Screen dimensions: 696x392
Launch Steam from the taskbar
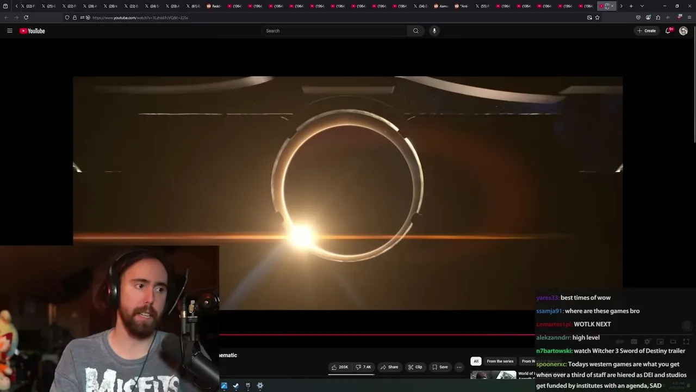[x=236, y=385]
